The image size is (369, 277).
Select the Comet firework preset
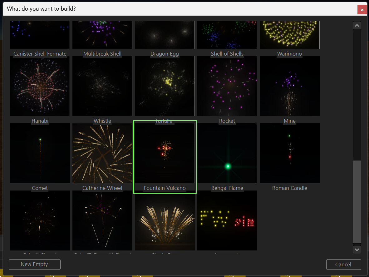click(40, 153)
